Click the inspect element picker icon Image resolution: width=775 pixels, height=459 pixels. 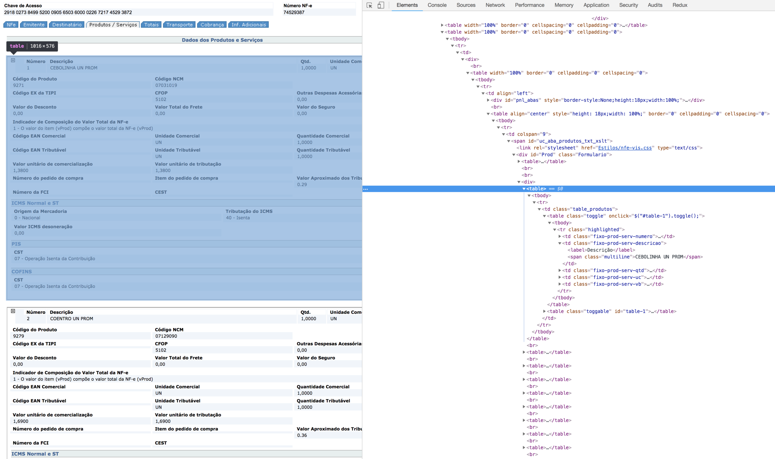pyautogui.click(x=370, y=5)
